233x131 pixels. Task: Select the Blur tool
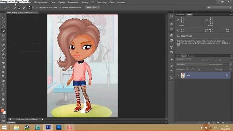coord(3,72)
